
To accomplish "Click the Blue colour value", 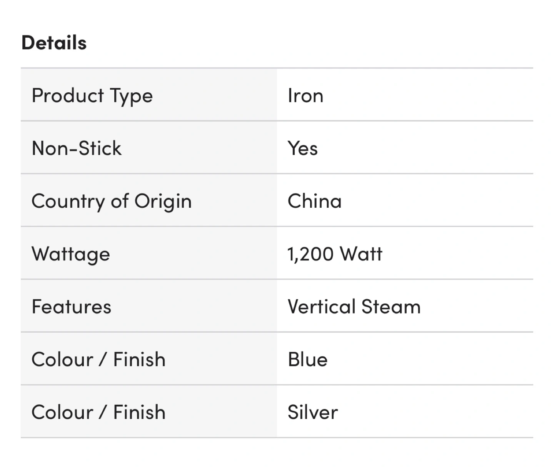I will [x=307, y=359].
